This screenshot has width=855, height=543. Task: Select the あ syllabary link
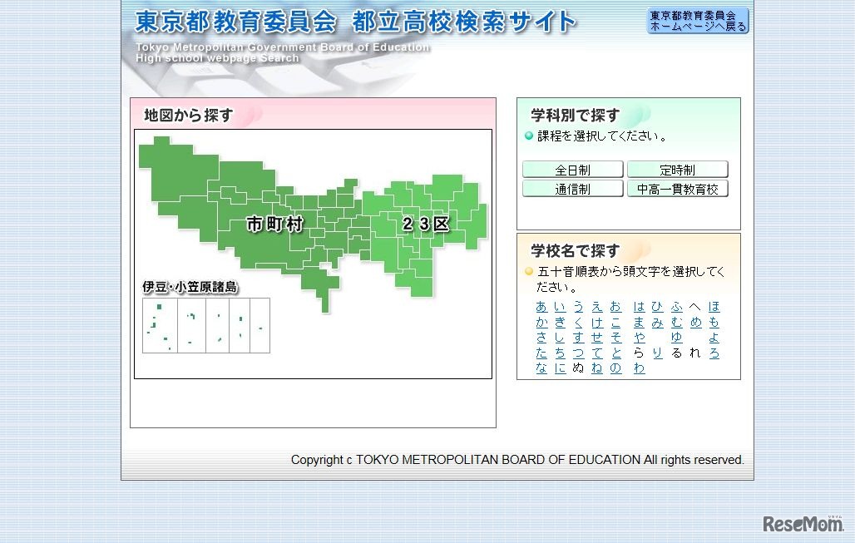coord(541,307)
